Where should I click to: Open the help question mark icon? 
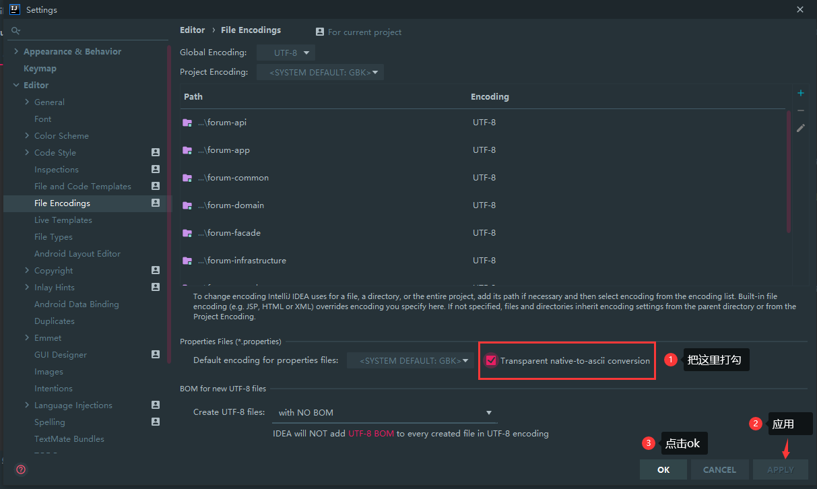pyautogui.click(x=21, y=469)
